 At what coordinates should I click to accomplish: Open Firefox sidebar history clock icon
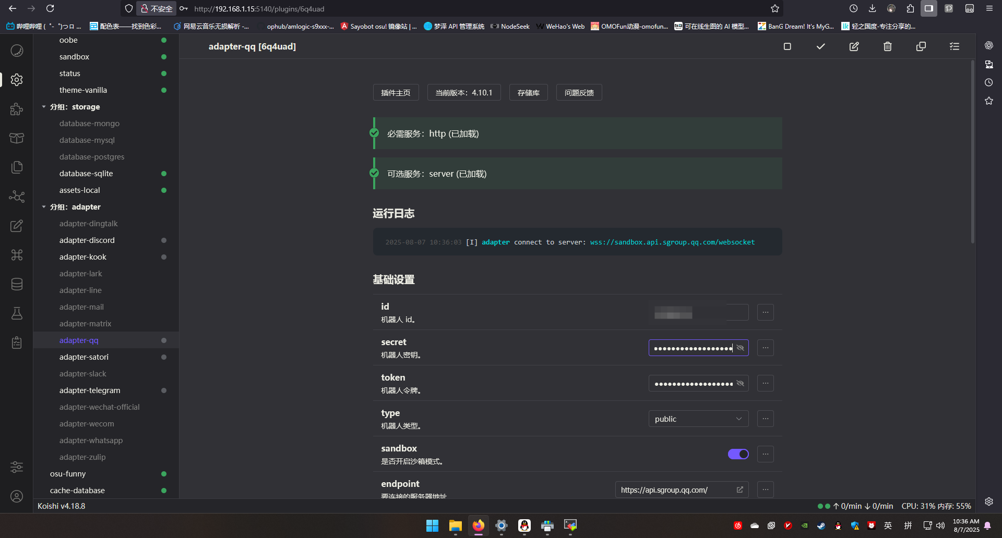(989, 82)
